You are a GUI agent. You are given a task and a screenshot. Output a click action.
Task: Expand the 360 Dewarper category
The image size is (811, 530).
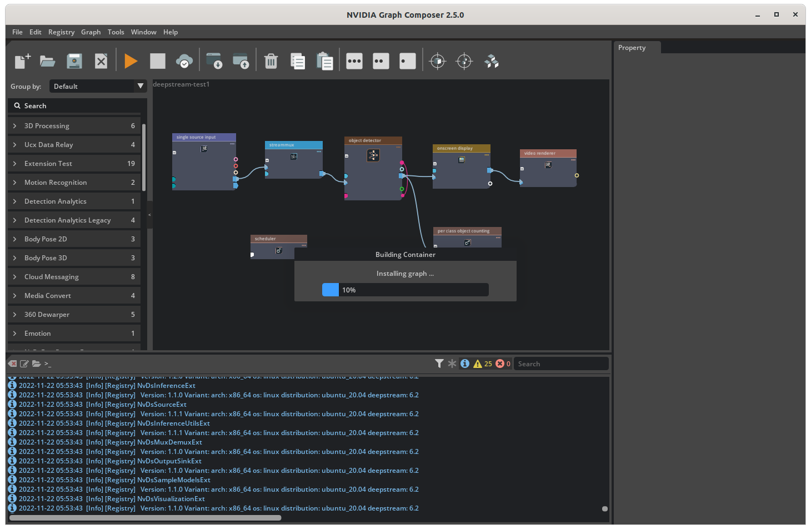tap(74, 315)
